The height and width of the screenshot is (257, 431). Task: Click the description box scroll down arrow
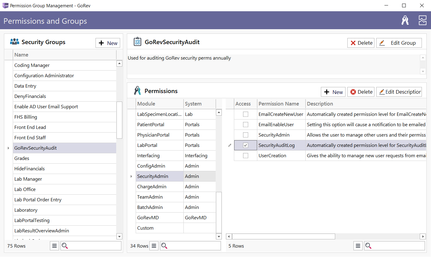(423, 71)
